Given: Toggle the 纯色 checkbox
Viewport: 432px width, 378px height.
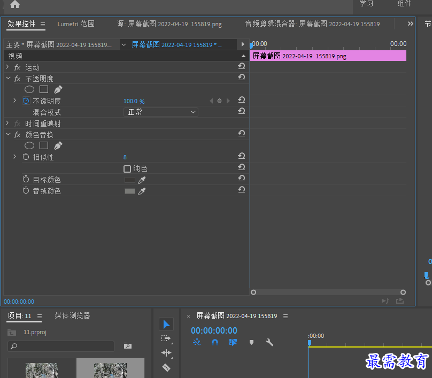Looking at the screenshot, I should pos(127,169).
